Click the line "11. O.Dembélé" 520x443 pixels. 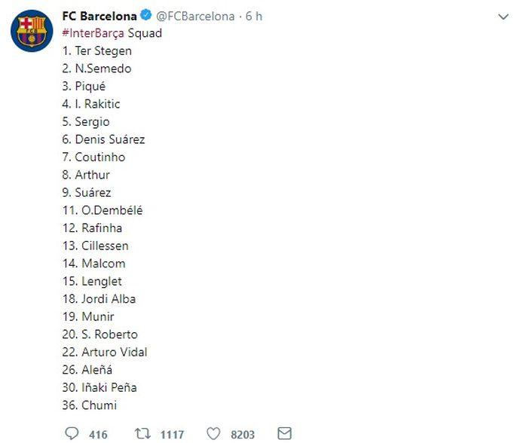[x=102, y=210]
